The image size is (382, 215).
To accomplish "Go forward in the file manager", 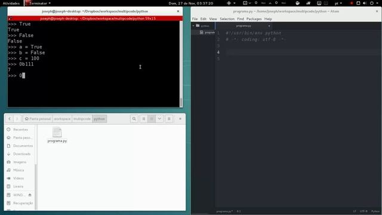I will (17, 119).
